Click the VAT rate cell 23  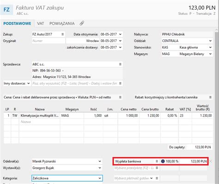click(185, 116)
